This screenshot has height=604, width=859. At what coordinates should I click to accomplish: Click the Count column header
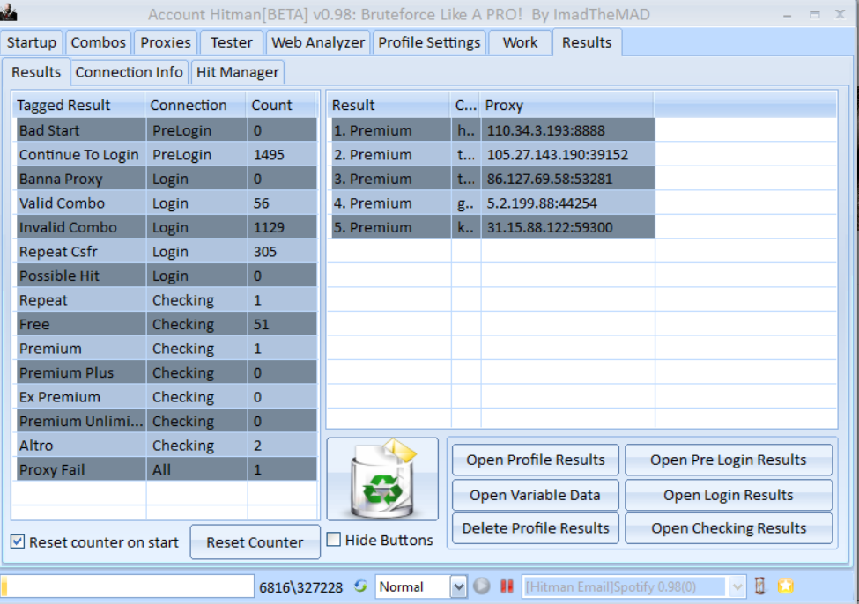click(x=281, y=105)
